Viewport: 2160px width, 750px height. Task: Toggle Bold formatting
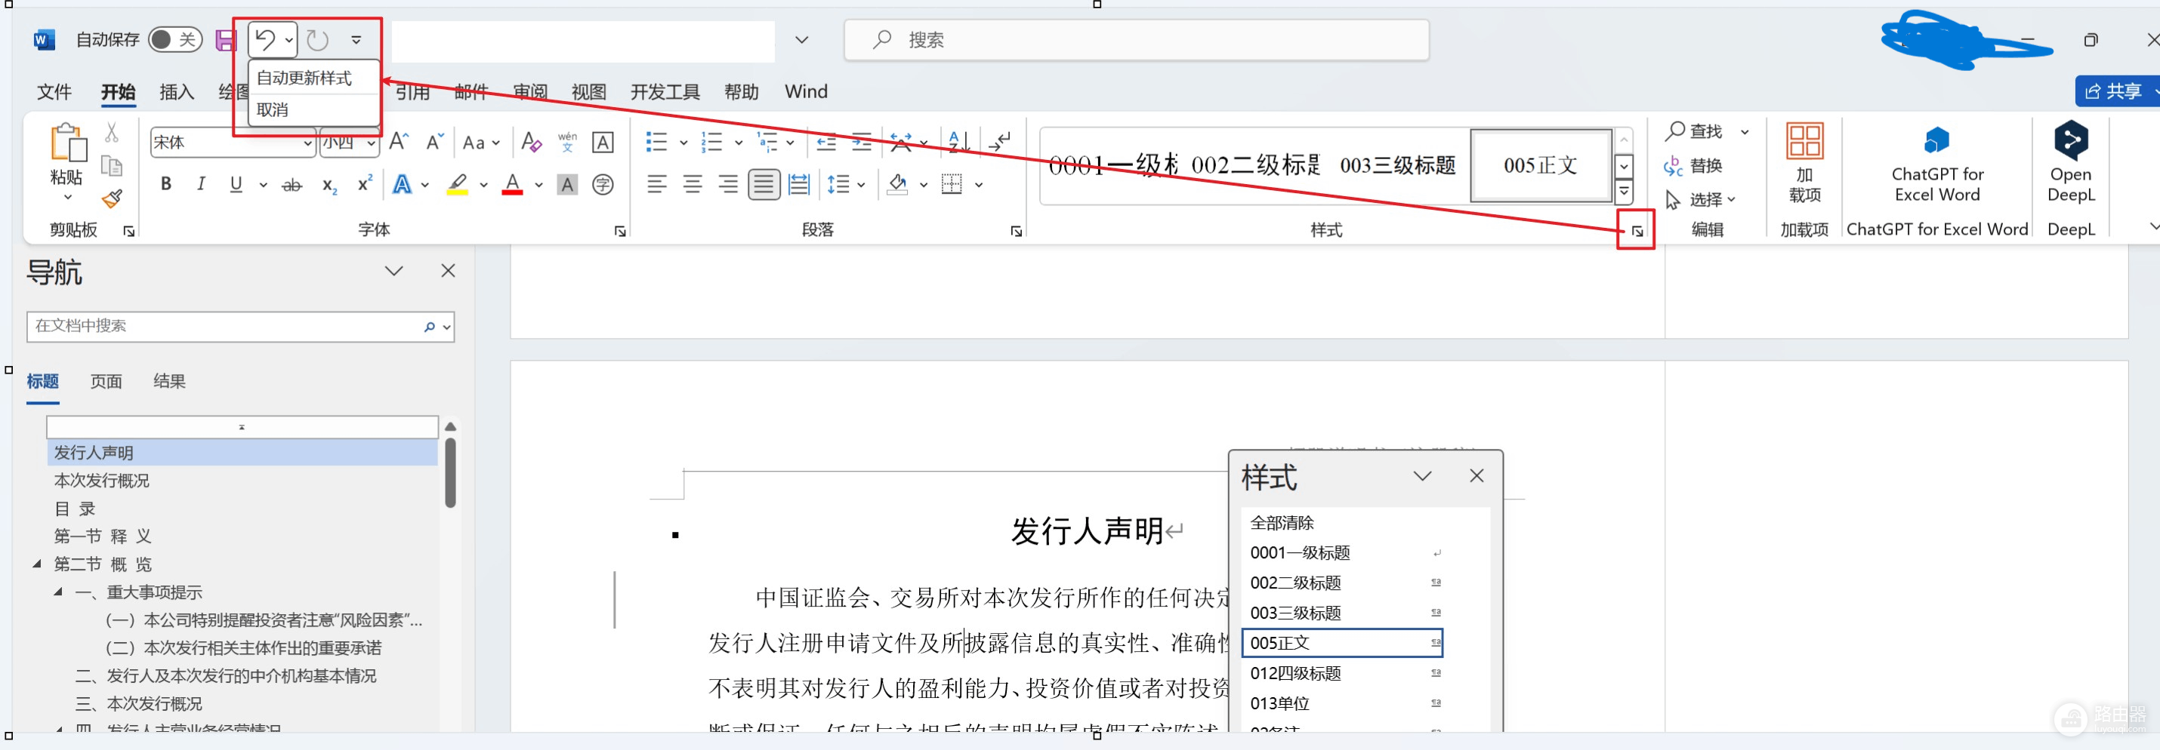pos(166,183)
